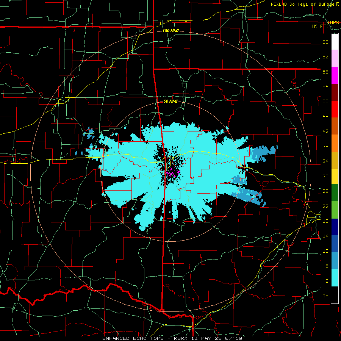
Task: Click the legend value "14"
Action: [325, 236]
